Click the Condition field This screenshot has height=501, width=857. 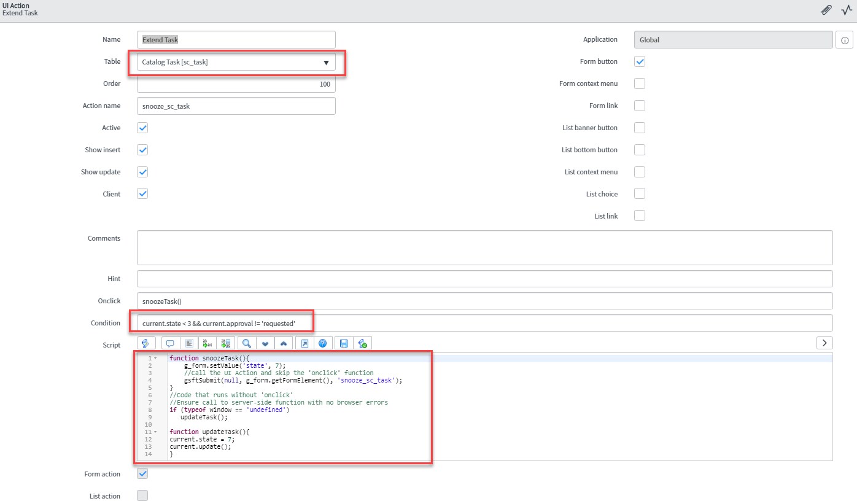pos(485,323)
